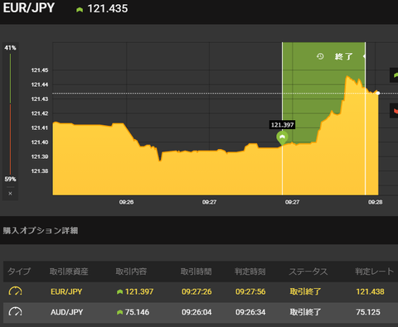Screen dimensions: 398x327
Task: Click the 取引時間 column header
Action: [x=196, y=272]
